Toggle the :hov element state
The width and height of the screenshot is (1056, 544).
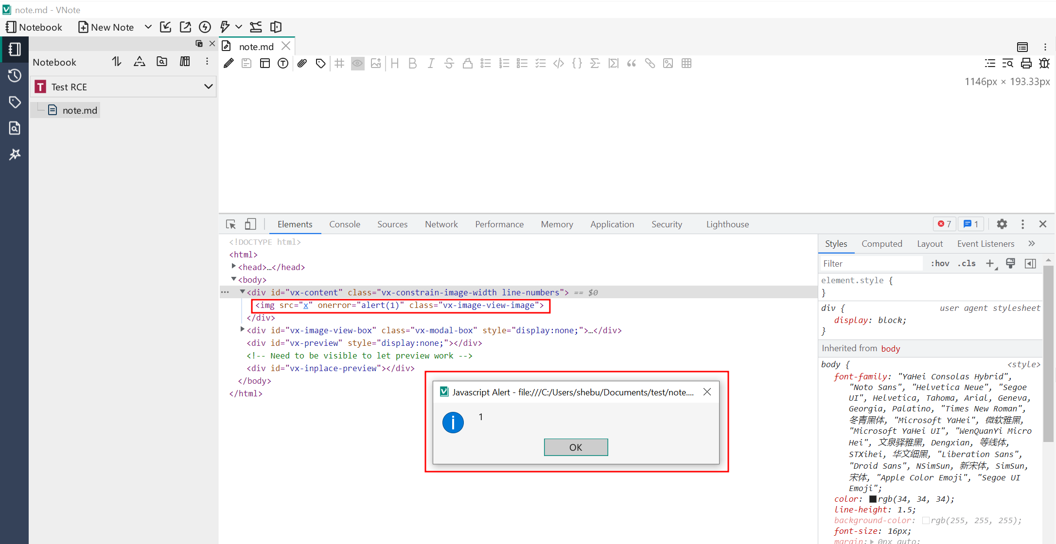940,264
